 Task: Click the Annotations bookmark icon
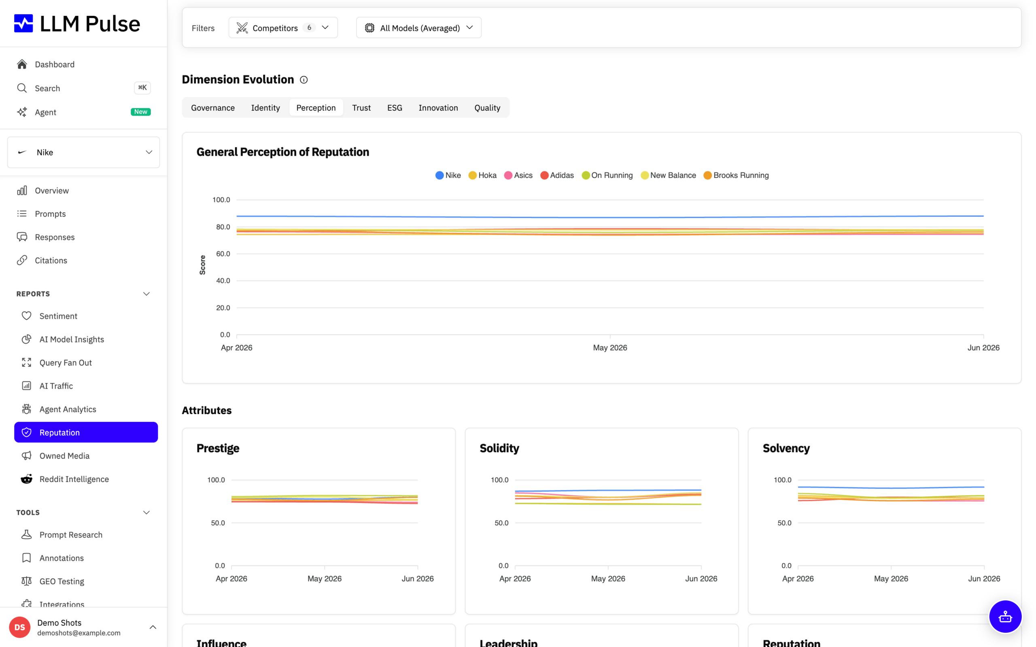click(x=27, y=558)
